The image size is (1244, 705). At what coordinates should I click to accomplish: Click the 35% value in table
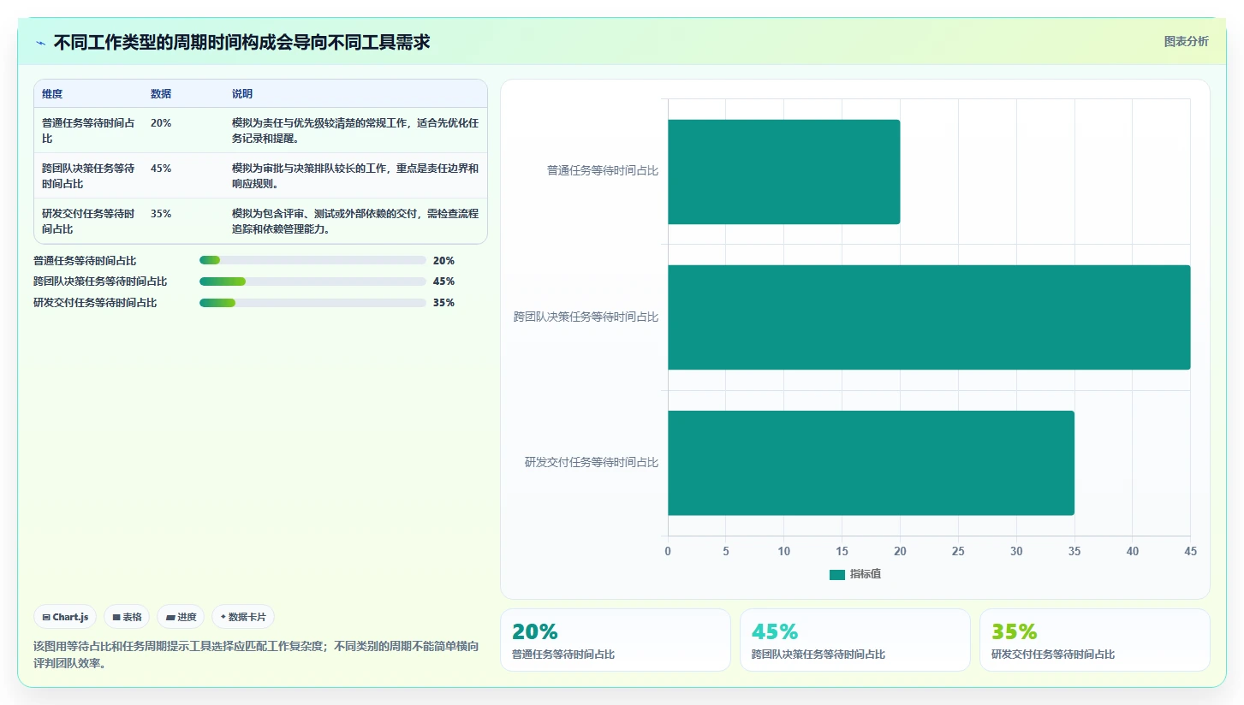coord(161,214)
